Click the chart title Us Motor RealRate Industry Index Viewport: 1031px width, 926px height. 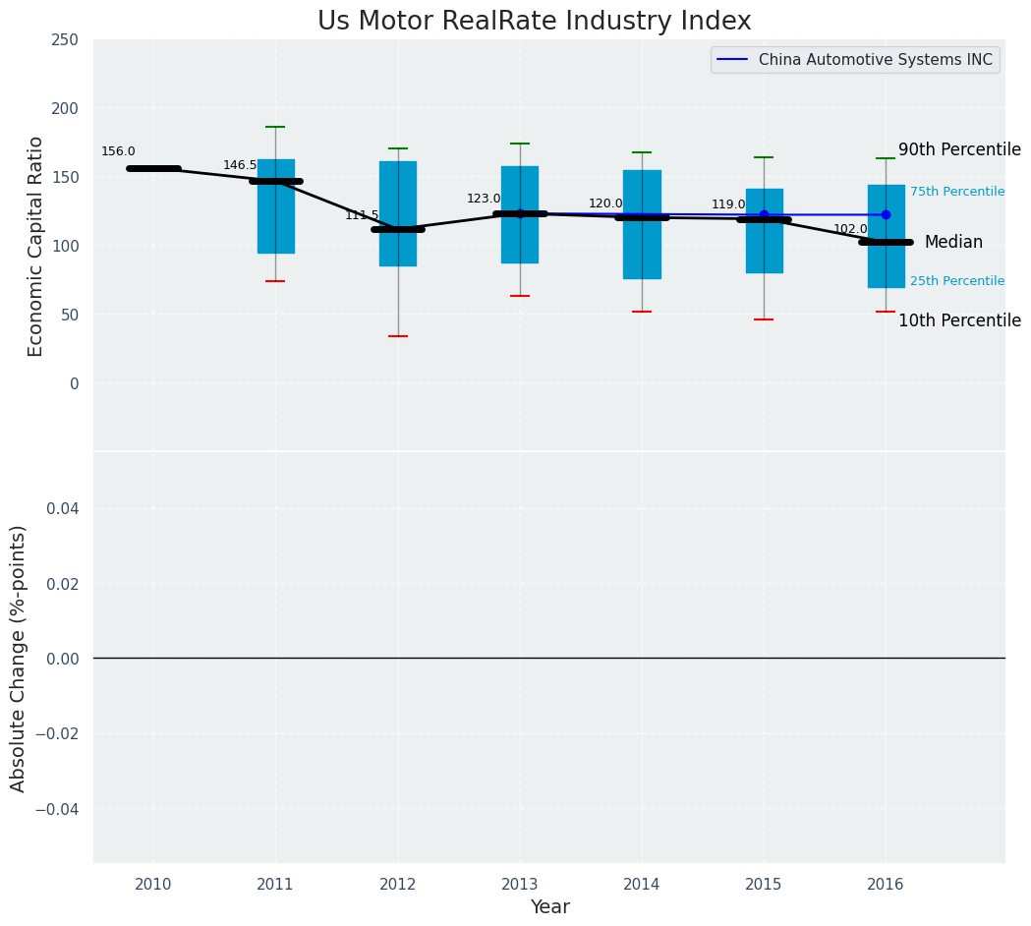(x=534, y=22)
